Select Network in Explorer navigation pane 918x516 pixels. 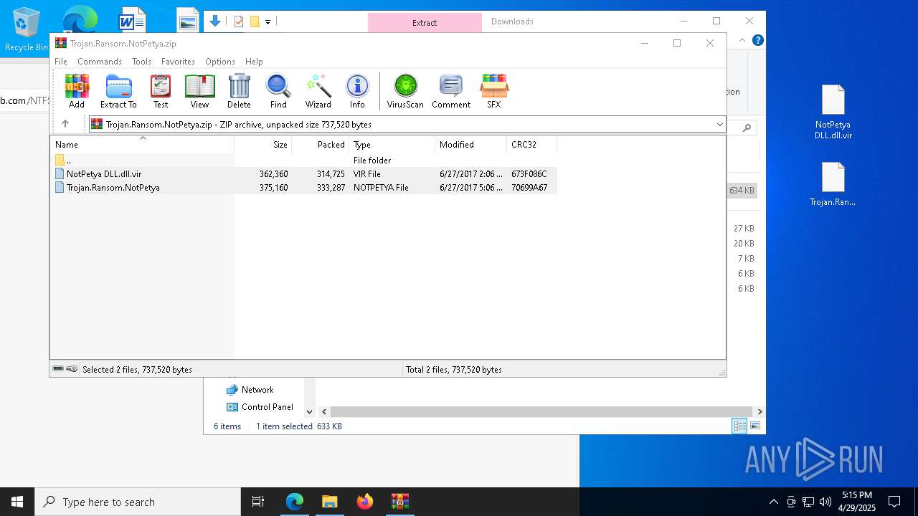[x=257, y=390]
